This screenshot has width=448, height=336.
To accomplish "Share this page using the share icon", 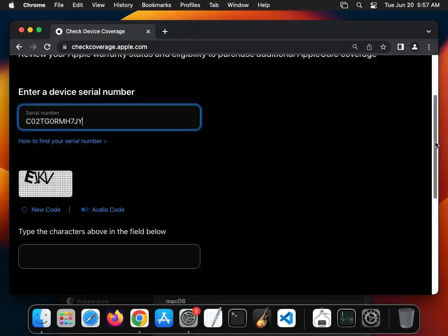I will (x=369, y=47).
